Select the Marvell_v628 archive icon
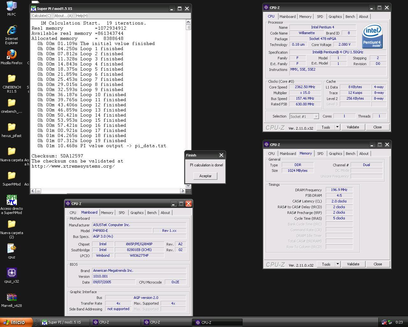Viewport: 408px width, 327px height. [x=11, y=297]
